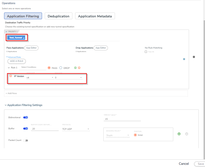Open App Editor for Drop Applications
Image resolution: width=205 pixels, height=168 pixels.
pyautogui.click(x=101, y=48)
